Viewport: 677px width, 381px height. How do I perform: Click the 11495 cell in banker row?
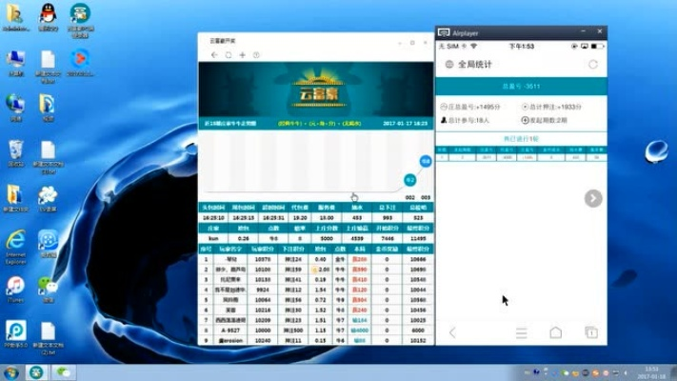point(418,238)
